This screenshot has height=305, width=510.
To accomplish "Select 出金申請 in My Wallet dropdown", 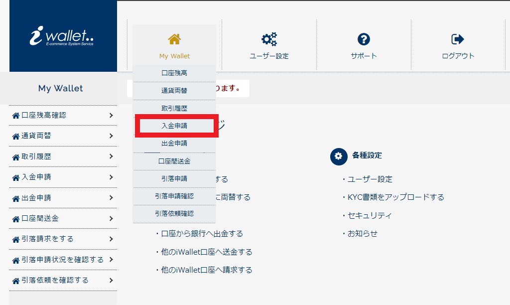I will point(174,143).
